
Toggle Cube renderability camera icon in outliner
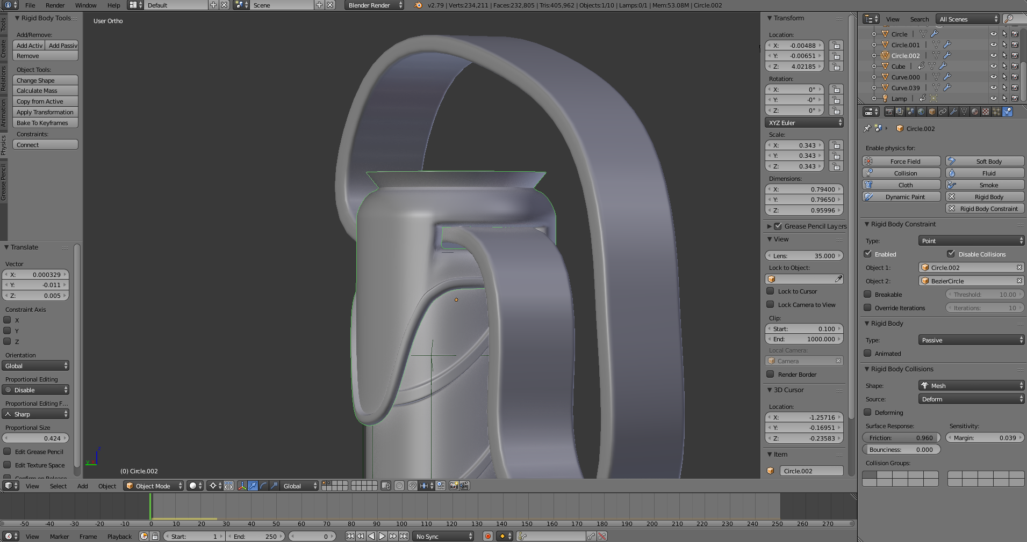click(x=1015, y=67)
